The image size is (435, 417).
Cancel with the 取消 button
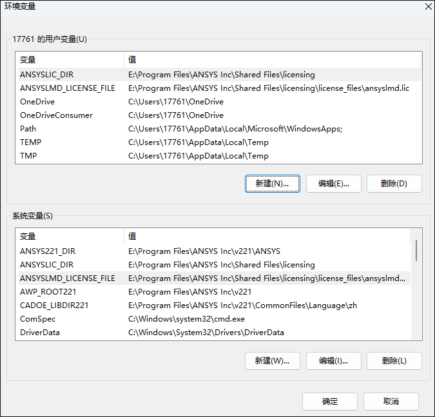tap(391, 402)
